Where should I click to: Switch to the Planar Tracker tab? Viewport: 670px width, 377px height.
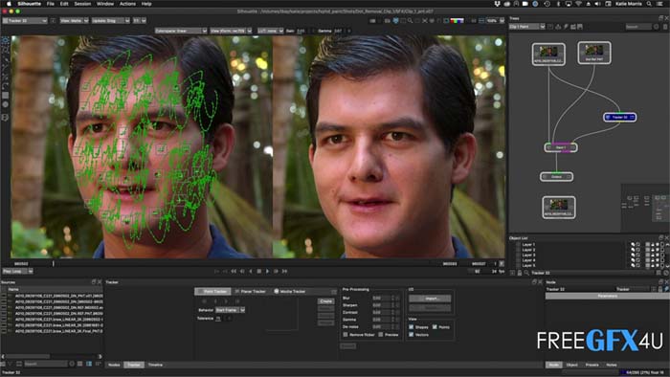coord(251,291)
